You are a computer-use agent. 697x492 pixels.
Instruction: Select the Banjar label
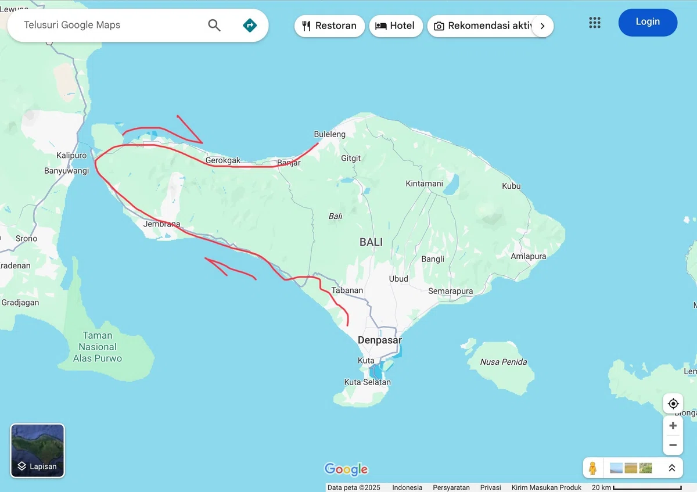[x=289, y=163]
